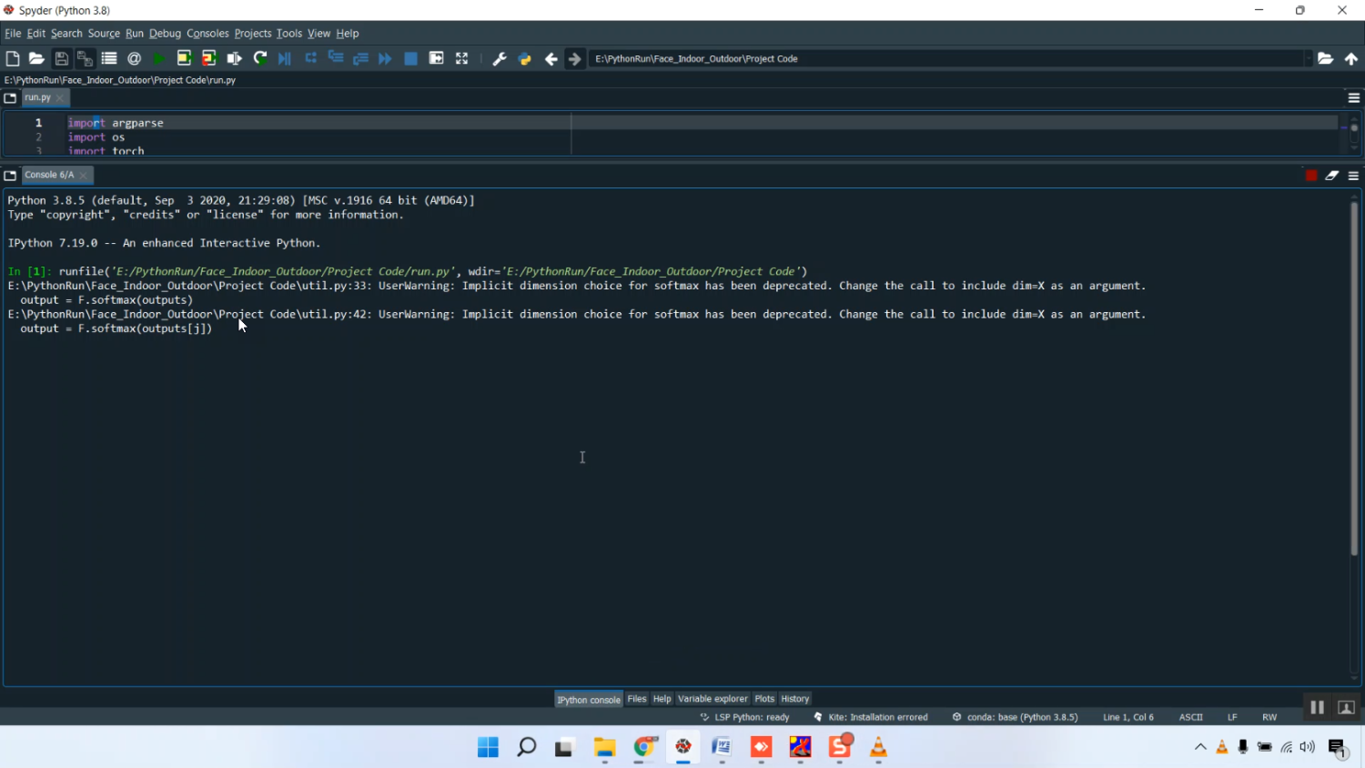Stop the kernel with red square
This screenshot has width=1365, height=768.
point(1310,175)
